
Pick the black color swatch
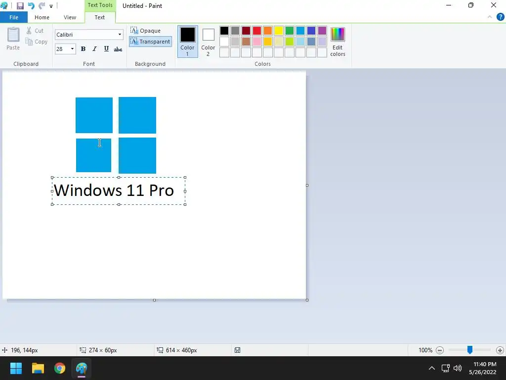(224, 31)
